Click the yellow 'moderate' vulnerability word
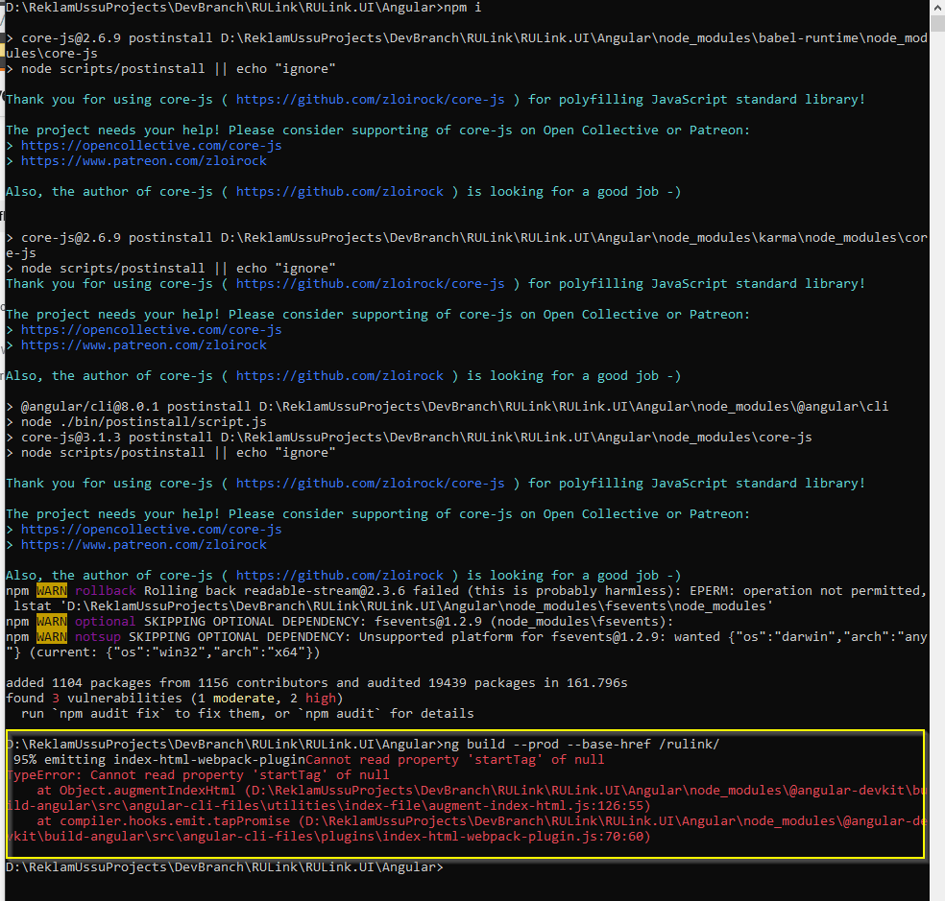Viewport: 945px width, 901px height. [244, 698]
